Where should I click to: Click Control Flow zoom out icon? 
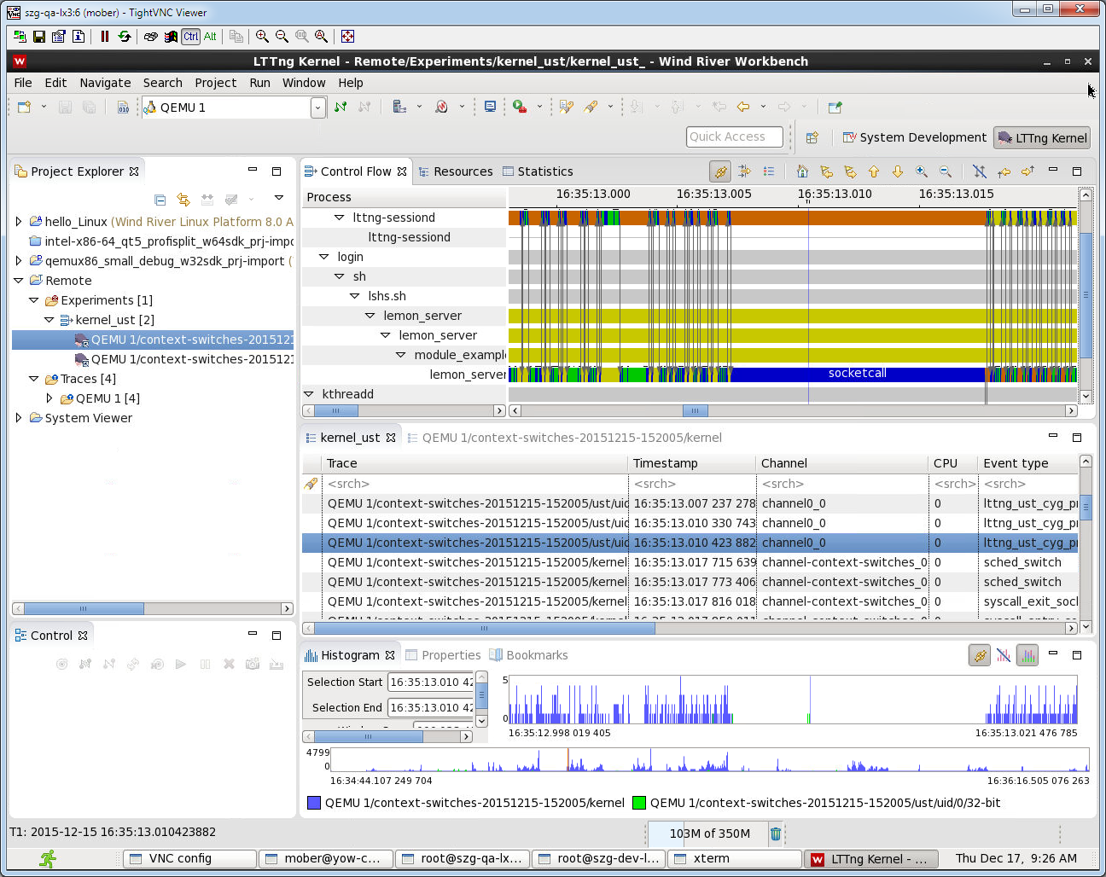[946, 171]
